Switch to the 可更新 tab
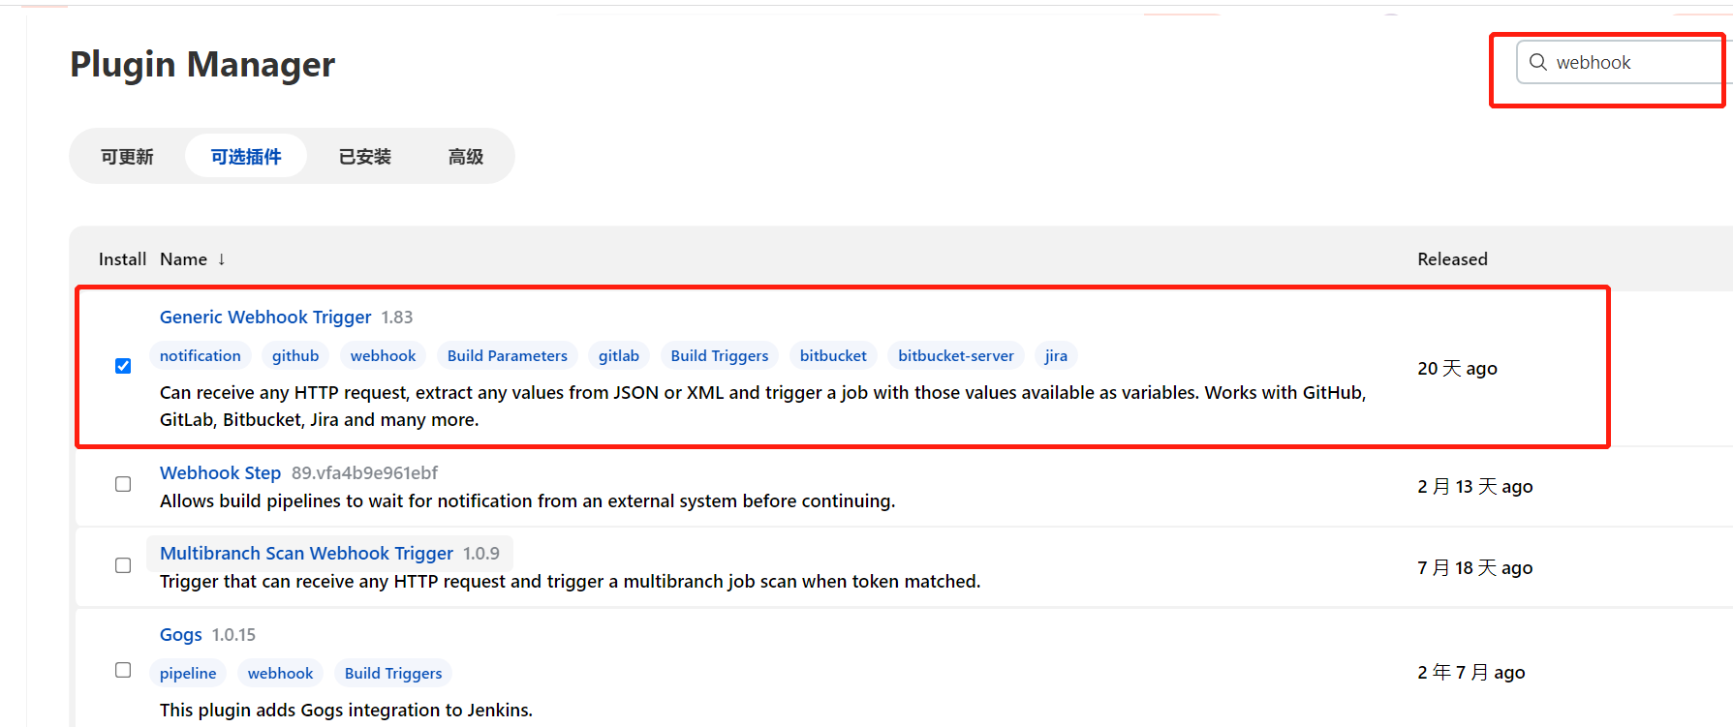1733x727 pixels. (127, 157)
